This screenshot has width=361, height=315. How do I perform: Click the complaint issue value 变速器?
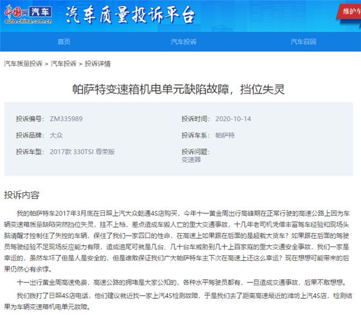pos(191,160)
